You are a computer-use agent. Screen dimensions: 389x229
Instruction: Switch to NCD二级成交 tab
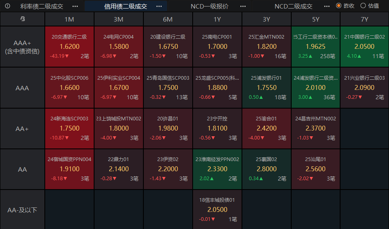tap(294, 6)
